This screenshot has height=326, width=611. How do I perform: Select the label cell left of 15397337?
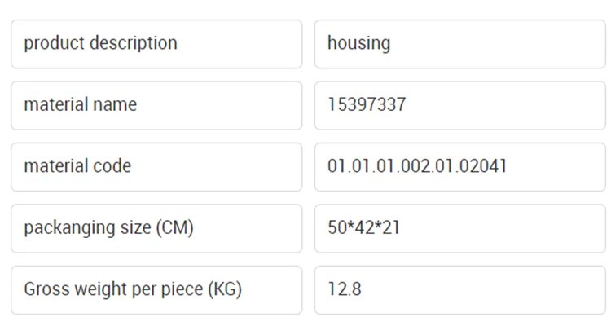pyautogui.click(x=156, y=105)
